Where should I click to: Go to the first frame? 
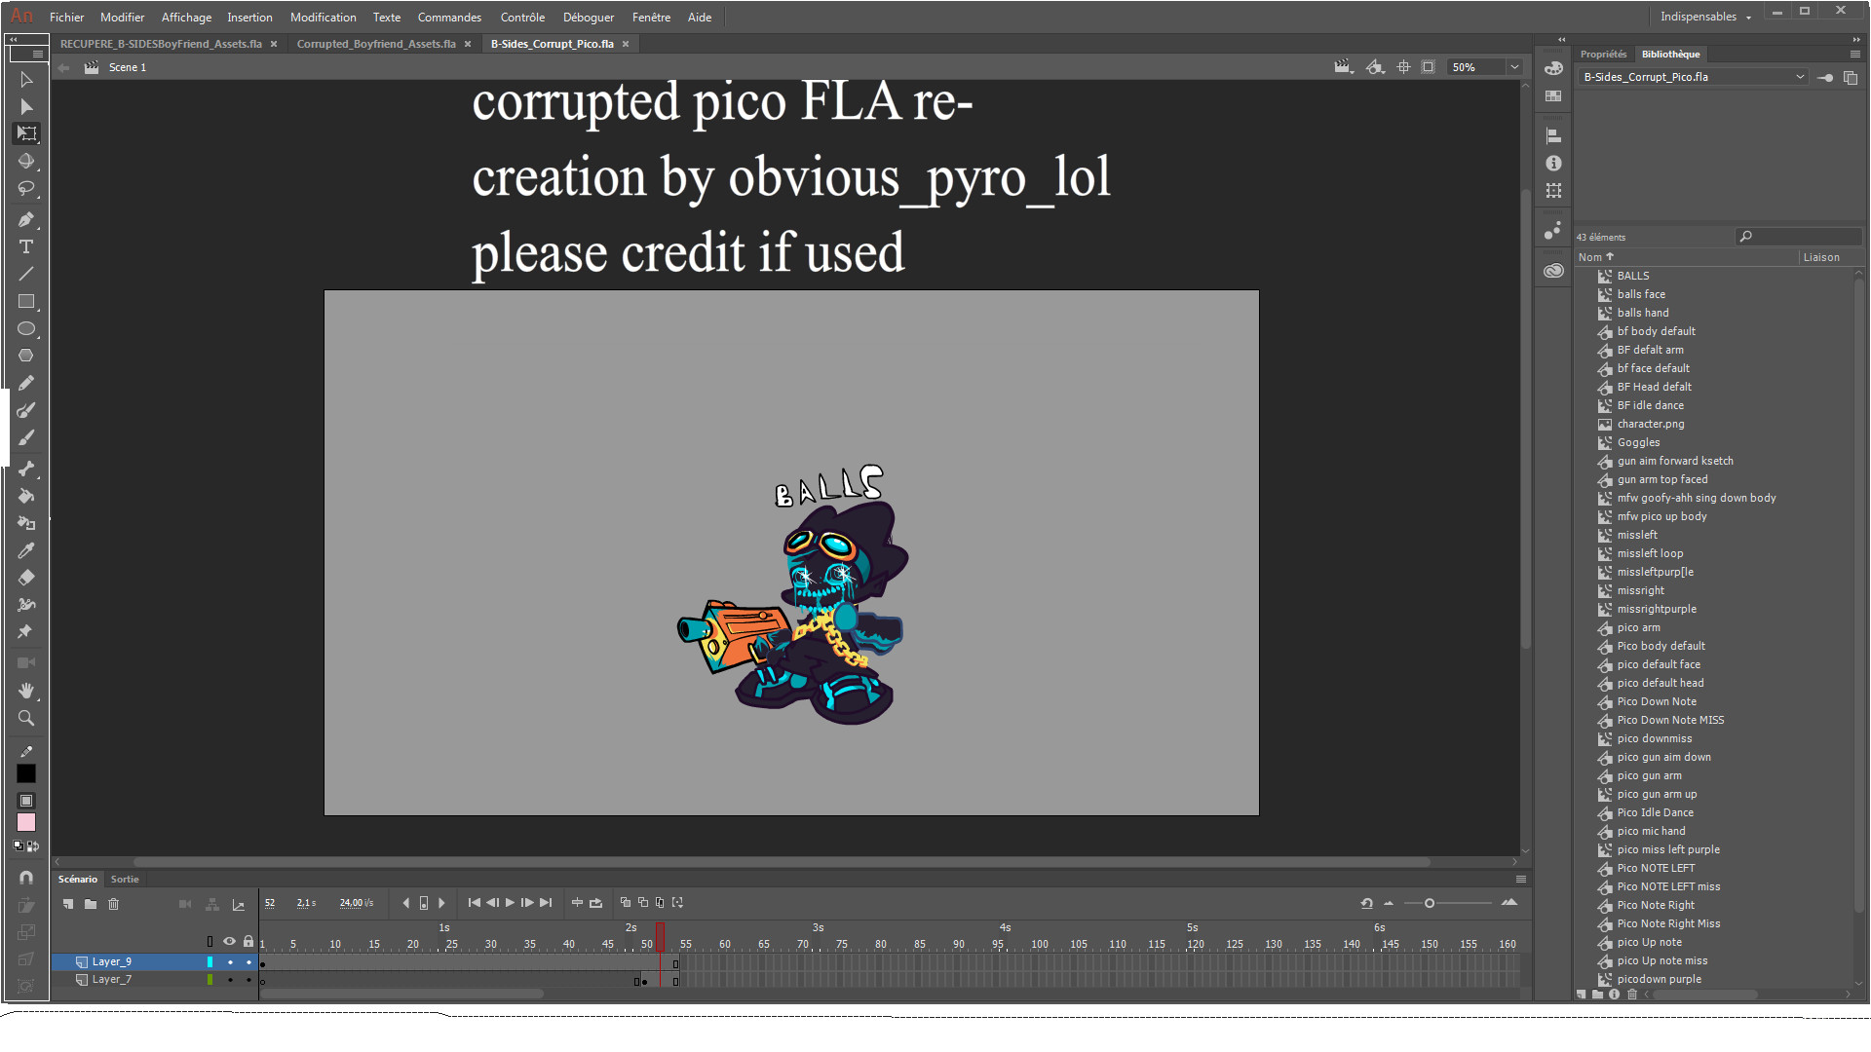[x=474, y=903]
